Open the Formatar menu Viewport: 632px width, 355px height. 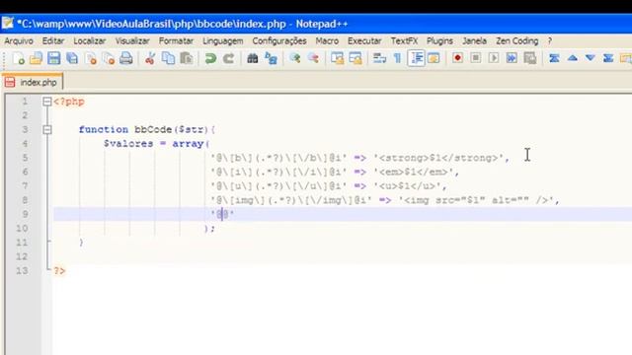pyautogui.click(x=176, y=41)
